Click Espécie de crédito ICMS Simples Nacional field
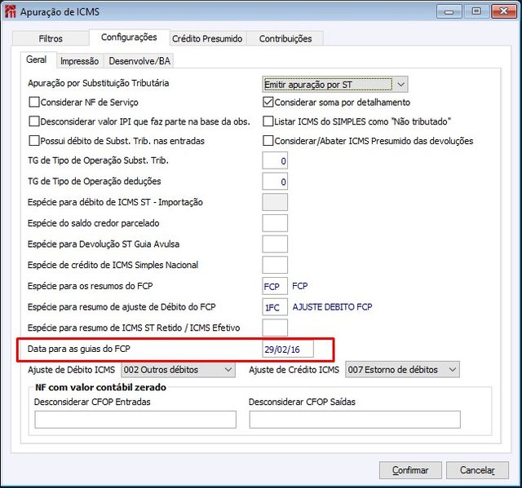Viewport: 522px width, 488px height. [275, 265]
